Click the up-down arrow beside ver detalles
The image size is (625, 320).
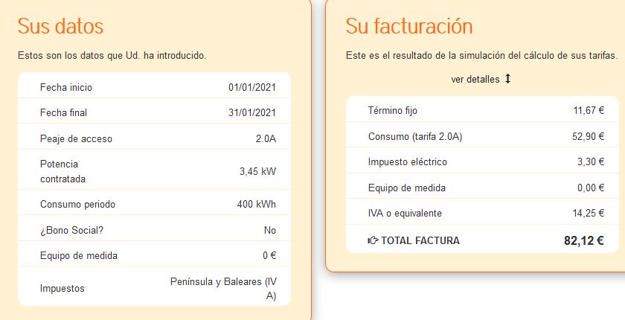(508, 79)
